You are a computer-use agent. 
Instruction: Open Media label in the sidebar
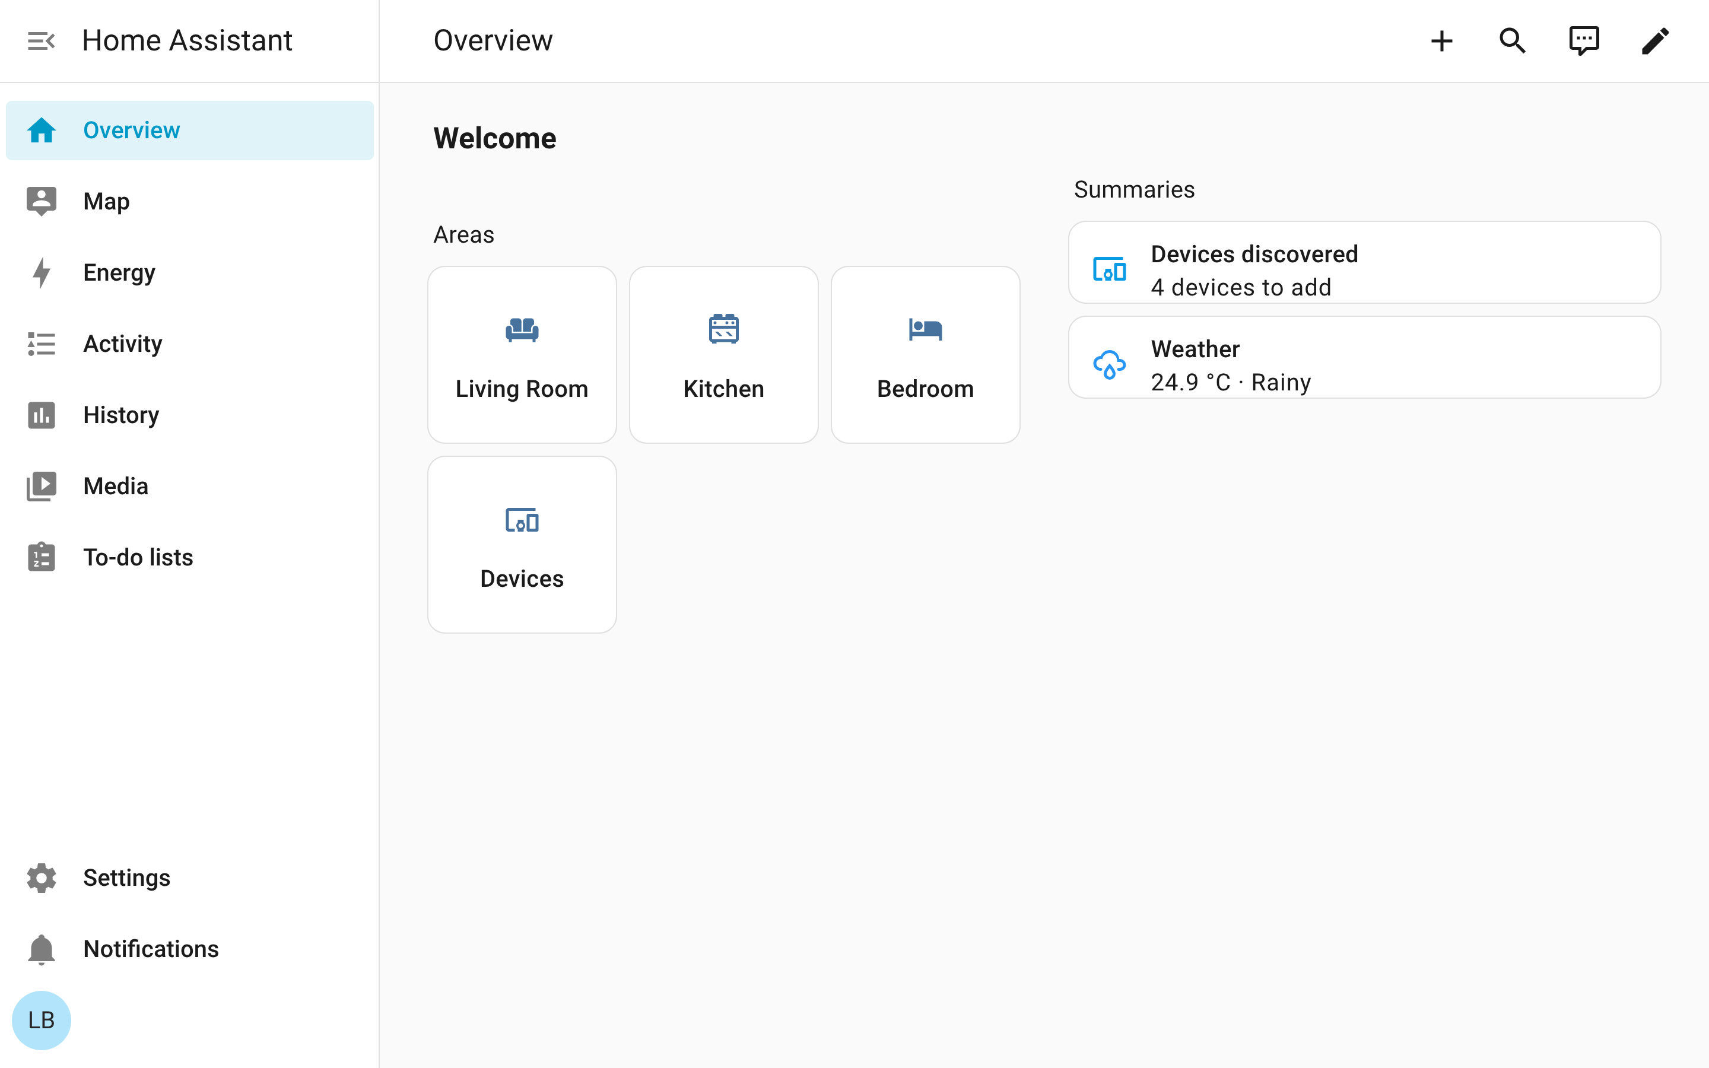(x=116, y=487)
